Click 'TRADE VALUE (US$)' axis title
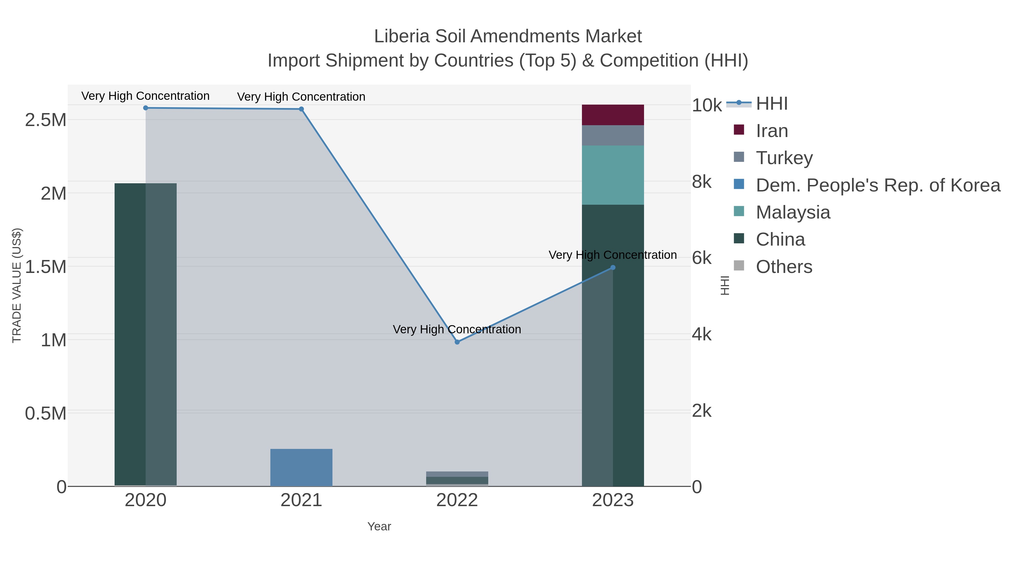Screen dimensions: 1016x571 (x=17, y=285)
